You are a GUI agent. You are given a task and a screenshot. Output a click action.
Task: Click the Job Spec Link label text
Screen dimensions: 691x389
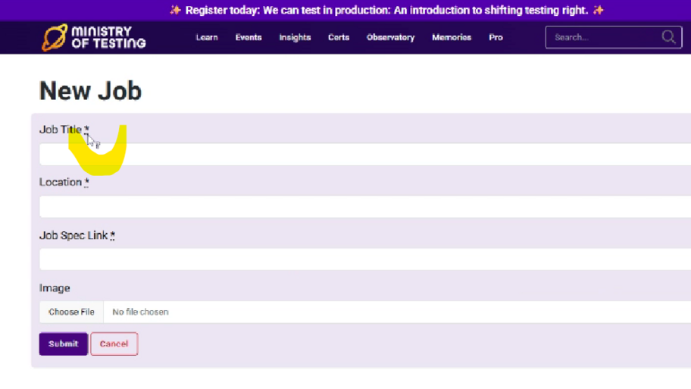click(x=73, y=236)
